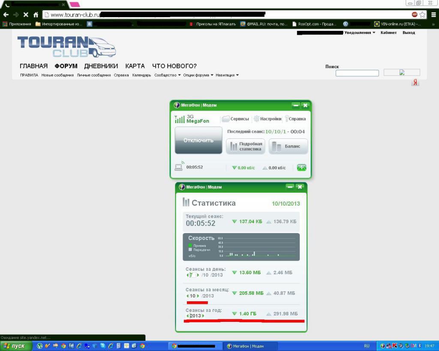The image size is (439, 351).
Task: Click the Touran Club logo
Action: 66,47
